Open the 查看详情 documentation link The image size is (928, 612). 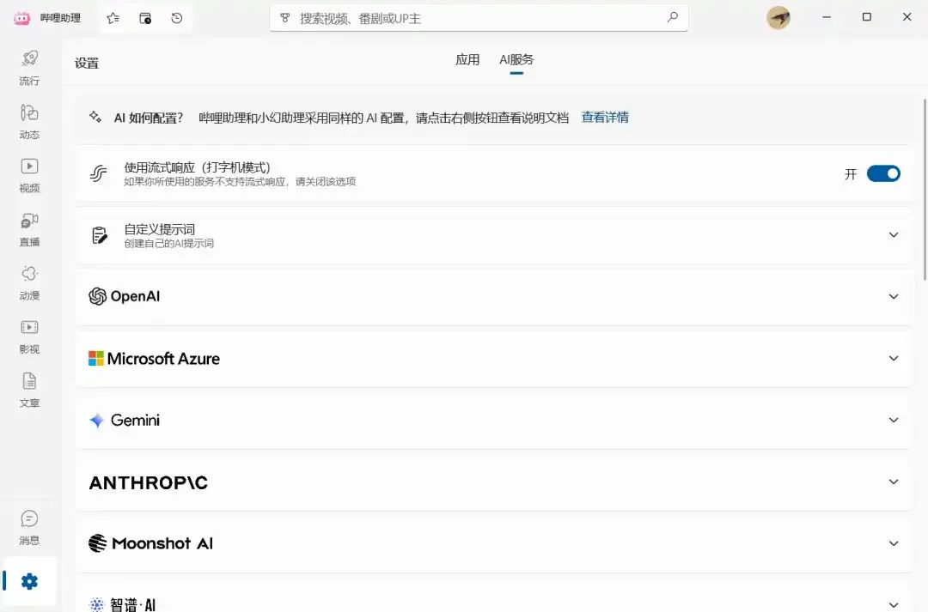click(x=605, y=117)
